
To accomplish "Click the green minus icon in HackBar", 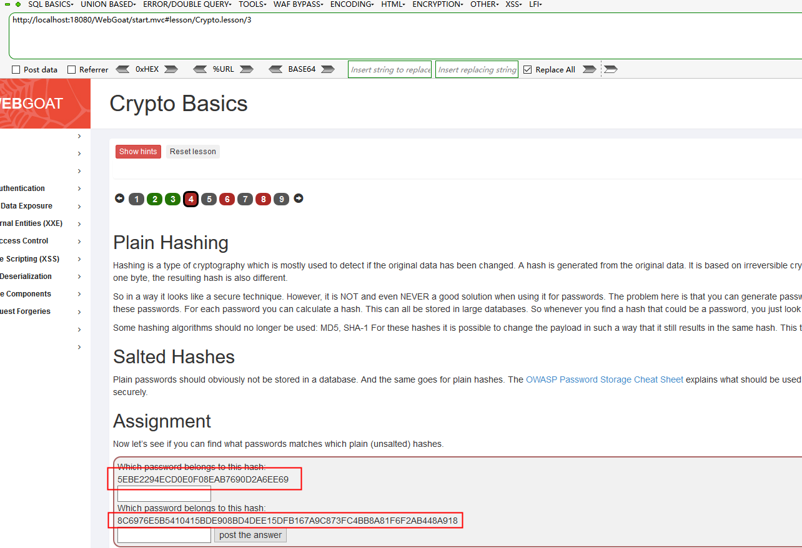I will point(8,4).
